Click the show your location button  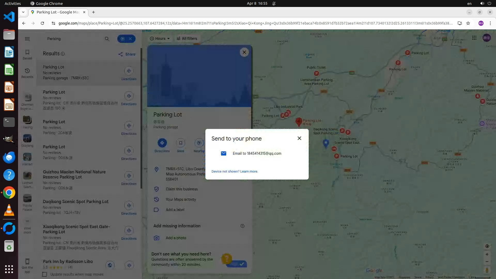tap(487, 246)
